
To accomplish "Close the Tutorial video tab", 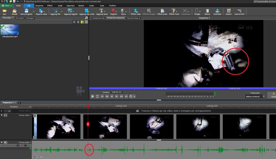I will 140,18.
